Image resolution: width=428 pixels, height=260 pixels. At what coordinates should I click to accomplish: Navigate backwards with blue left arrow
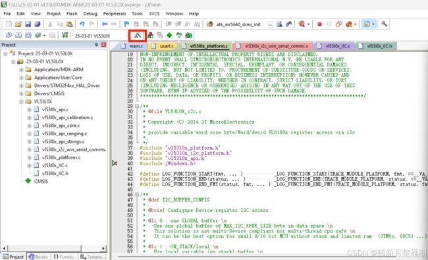(105, 24)
